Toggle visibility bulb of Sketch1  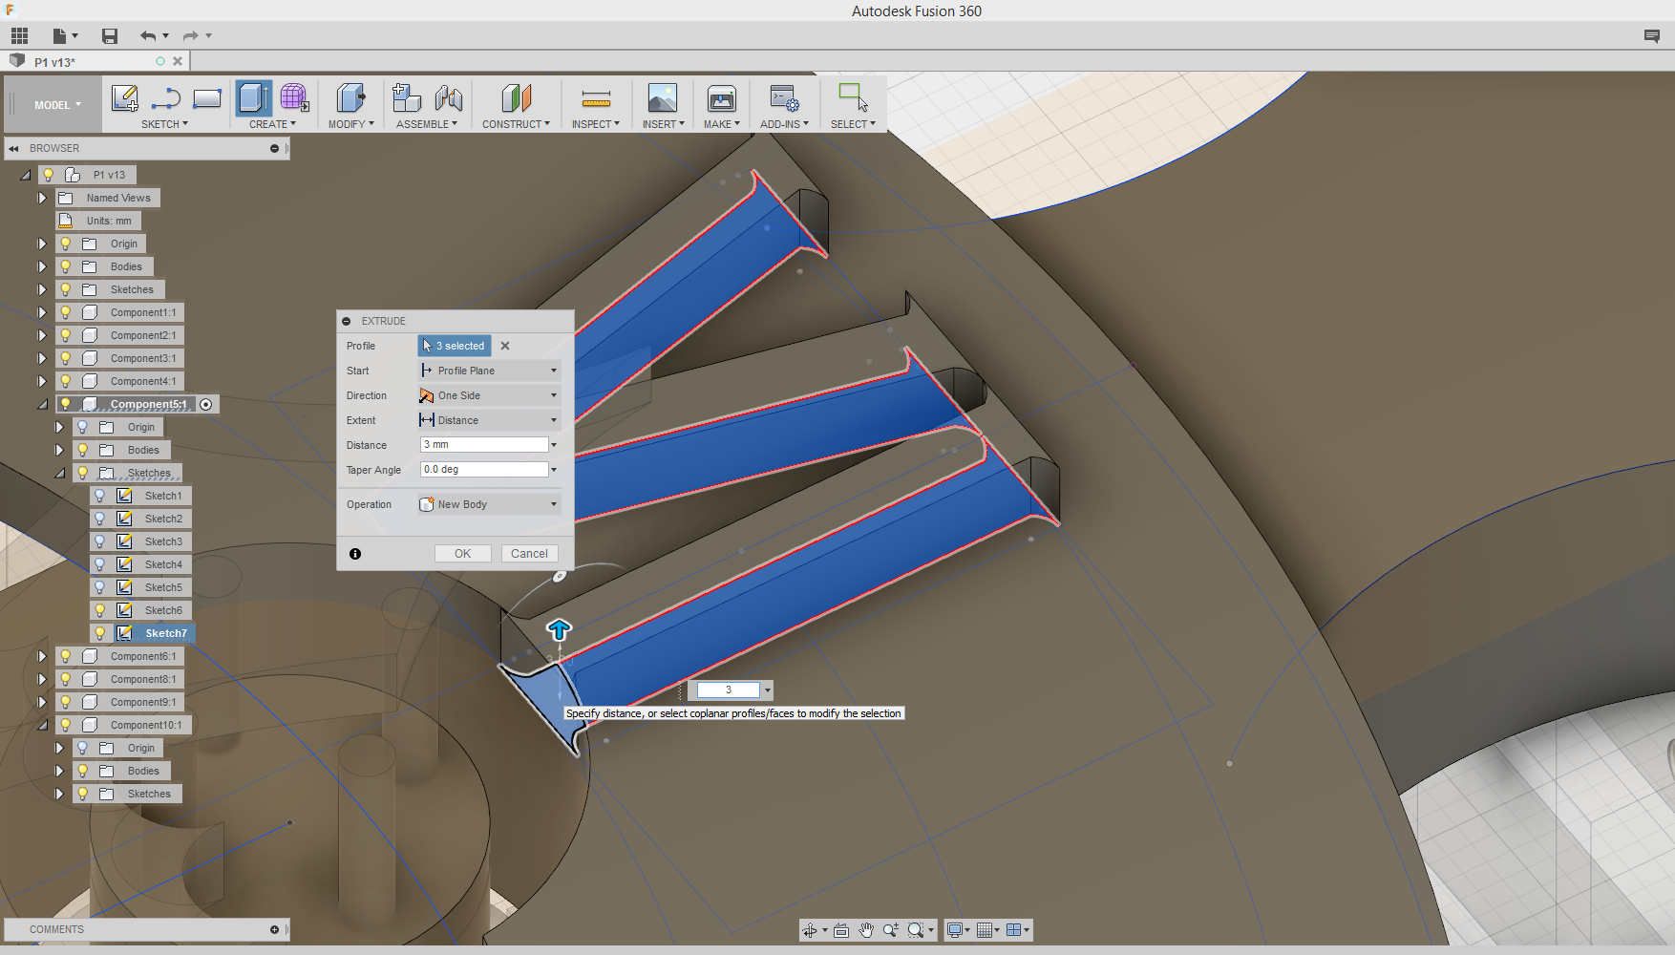(99, 496)
